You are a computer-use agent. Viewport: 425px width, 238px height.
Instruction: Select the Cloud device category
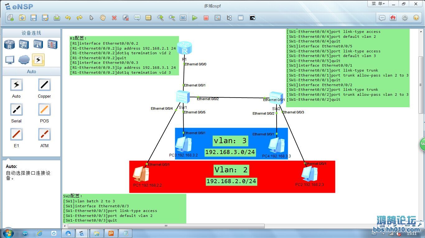coord(24,60)
